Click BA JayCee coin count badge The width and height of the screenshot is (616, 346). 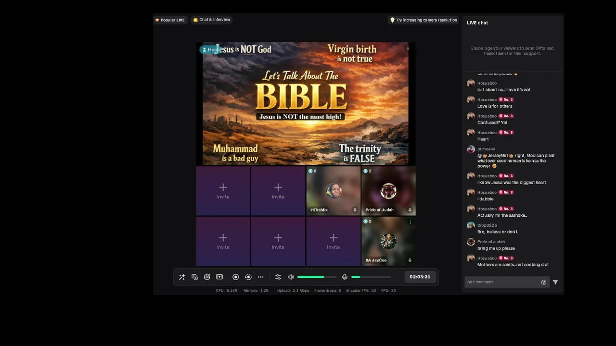coord(368,222)
